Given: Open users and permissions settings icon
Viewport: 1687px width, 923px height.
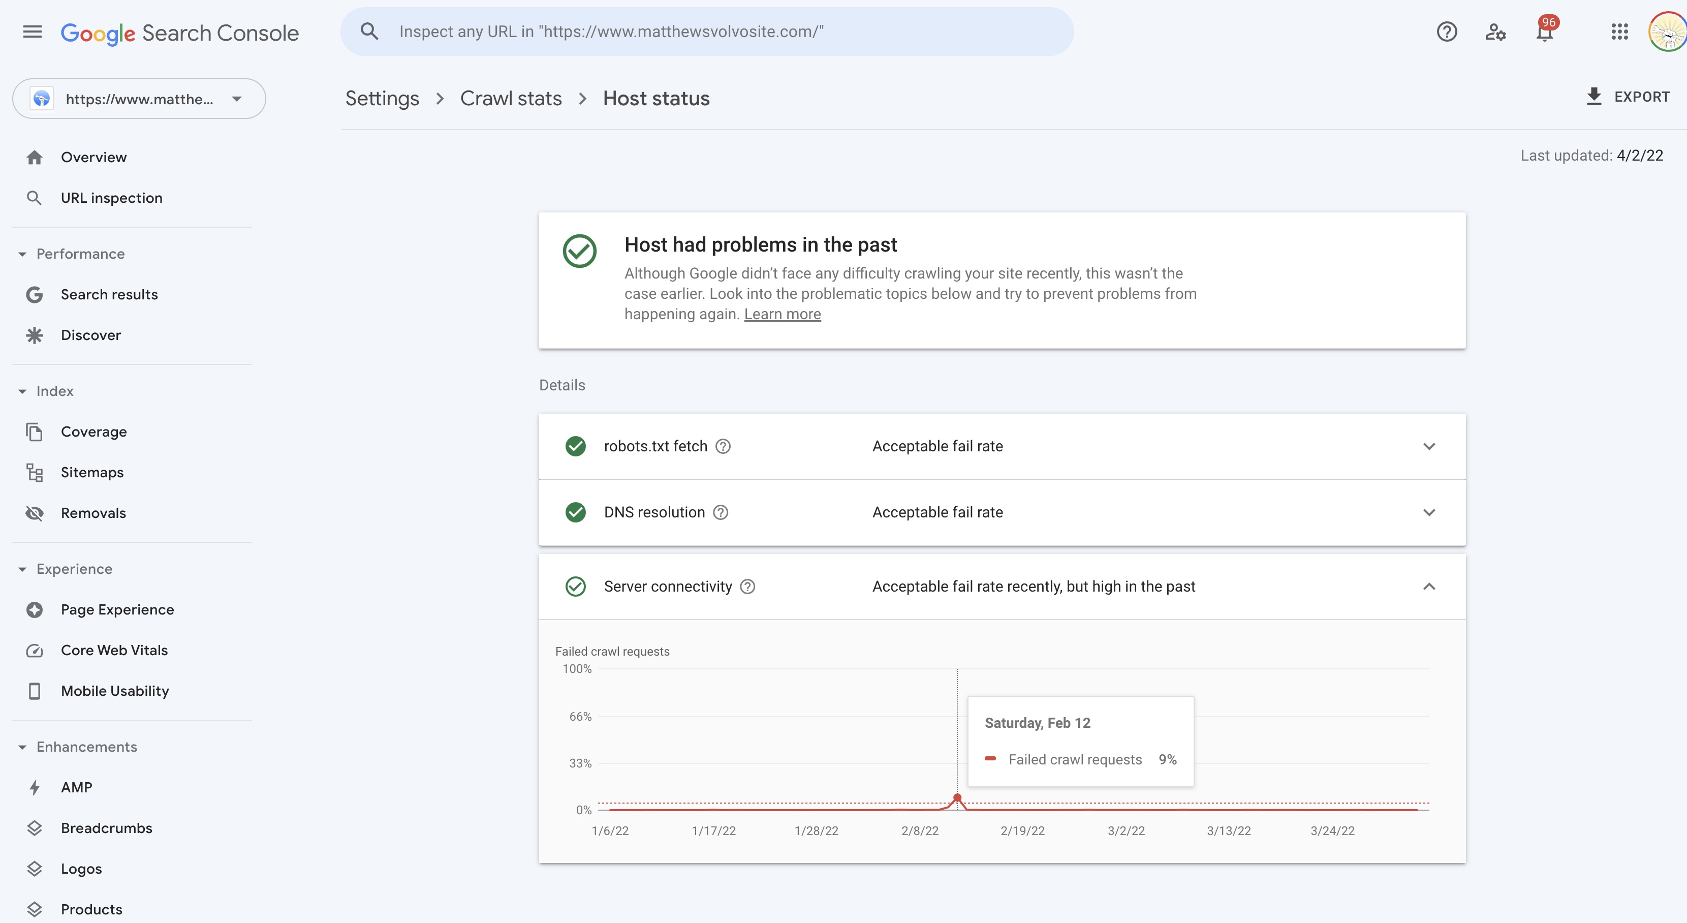Looking at the screenshot, I should [1495, 32].
